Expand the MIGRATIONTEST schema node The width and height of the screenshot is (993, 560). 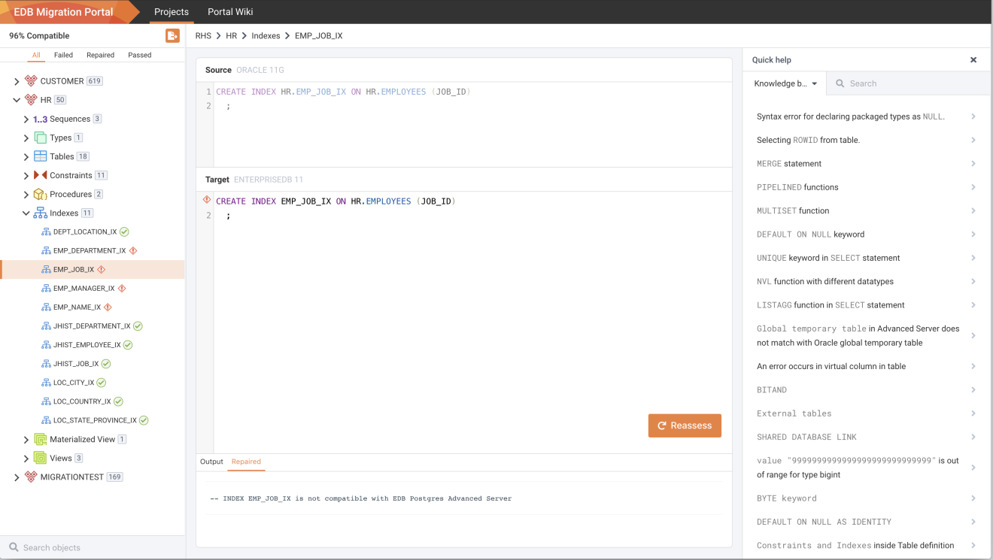pyautogui.click(x=17, y=477)
